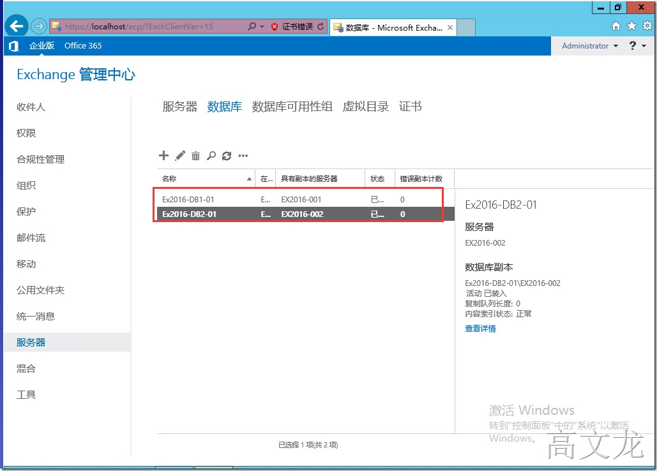Click server cell EX2016-002 in table
This screenshot has height=471, width=657.
tap(302, 214)
